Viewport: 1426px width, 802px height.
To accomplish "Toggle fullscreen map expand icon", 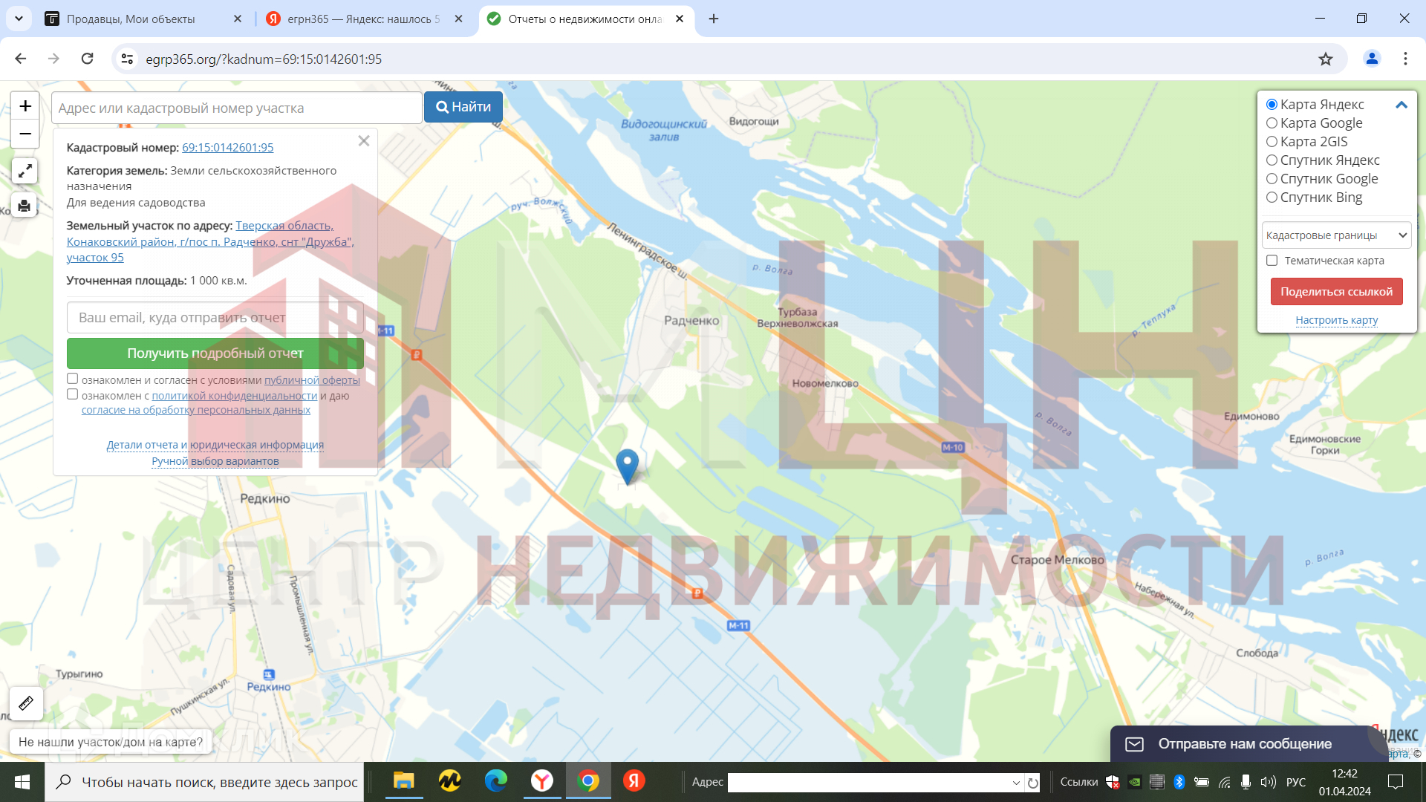I will pyautogui.click(x=25, y=172).
